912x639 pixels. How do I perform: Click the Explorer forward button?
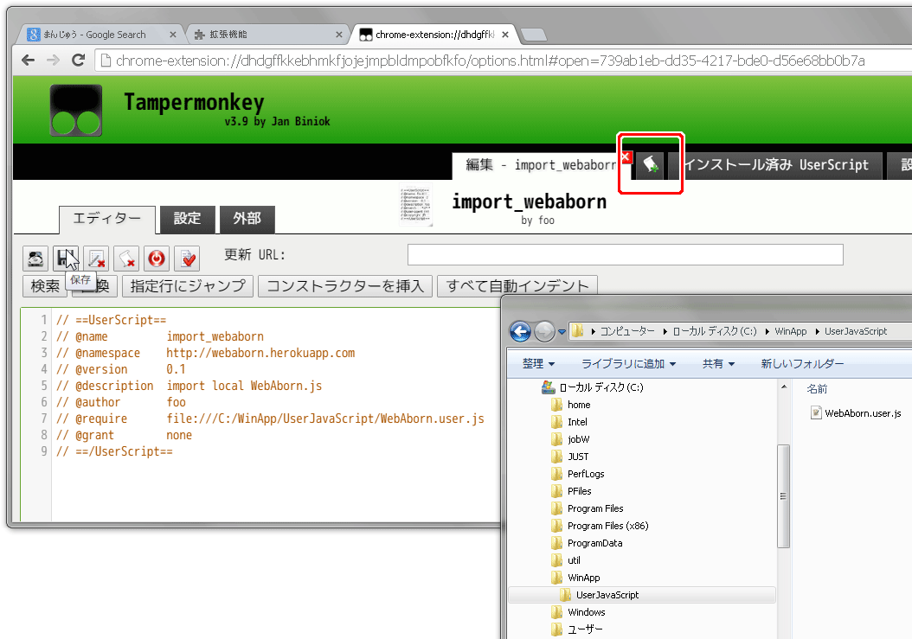coord(544,331)
